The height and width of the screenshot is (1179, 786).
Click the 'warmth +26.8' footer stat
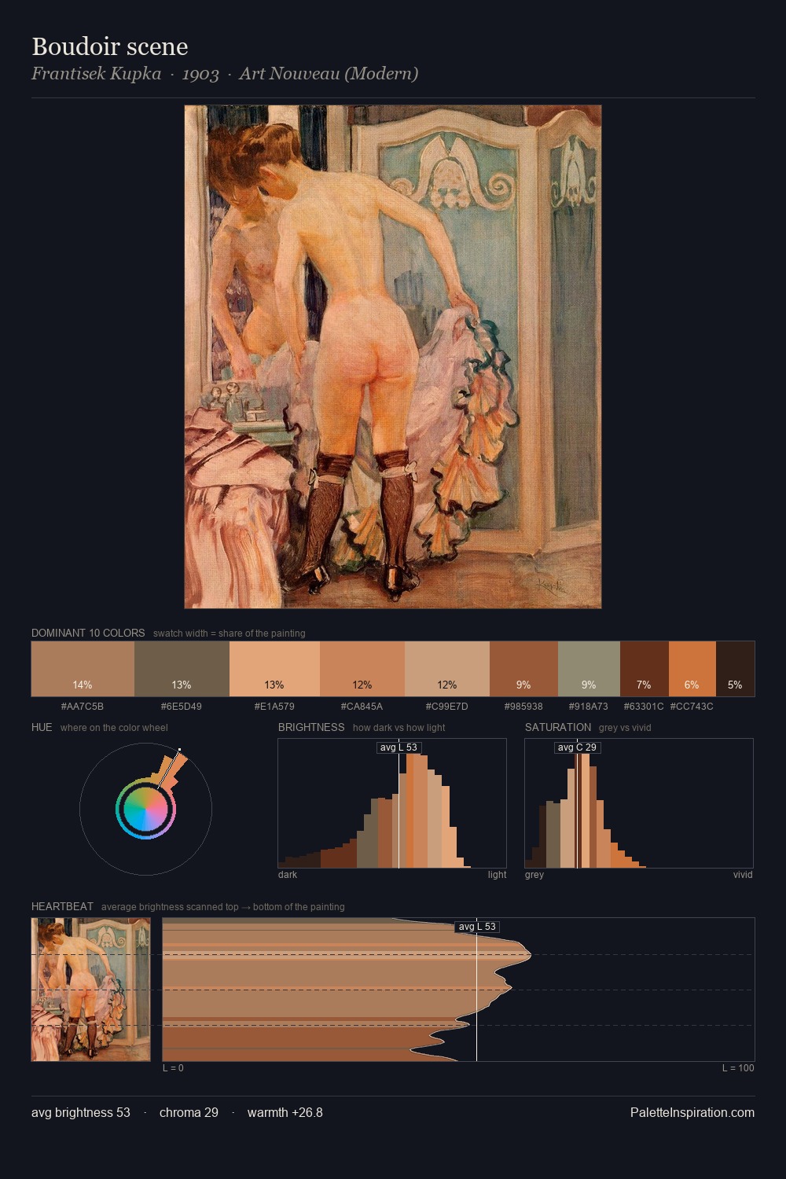tap(285, 1112)
